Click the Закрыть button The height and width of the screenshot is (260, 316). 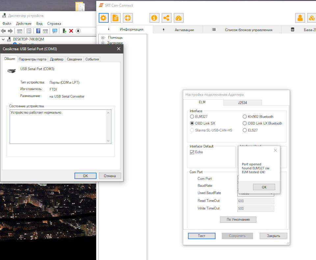coord(274,236)
